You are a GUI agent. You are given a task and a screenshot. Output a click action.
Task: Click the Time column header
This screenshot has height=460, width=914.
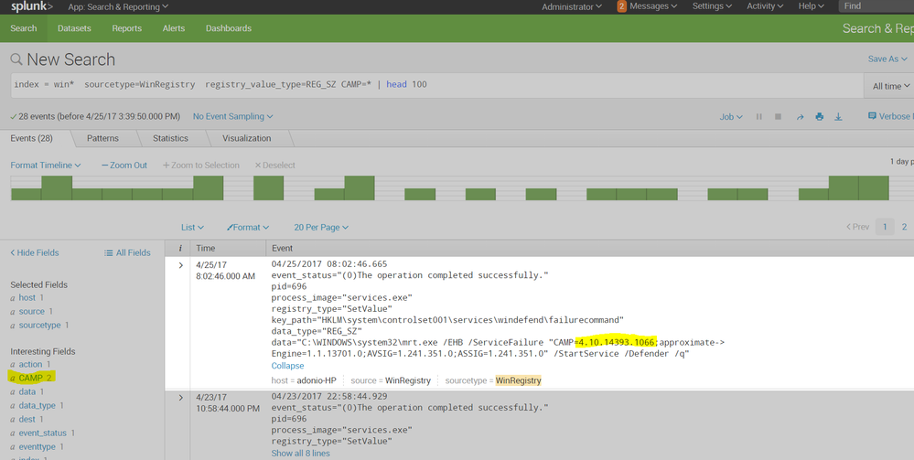pos(206,249)
